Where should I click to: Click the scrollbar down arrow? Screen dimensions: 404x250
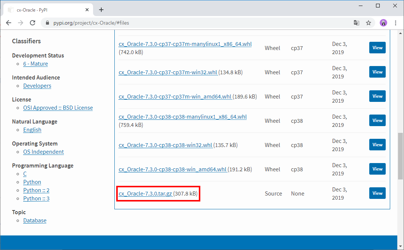[400, 246]
